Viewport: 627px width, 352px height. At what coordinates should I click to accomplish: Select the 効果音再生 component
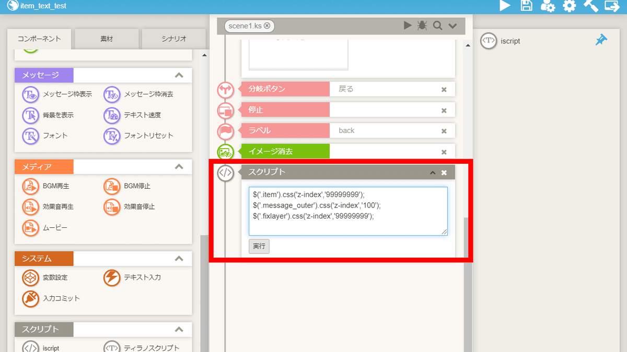click(x=49, y=207)
